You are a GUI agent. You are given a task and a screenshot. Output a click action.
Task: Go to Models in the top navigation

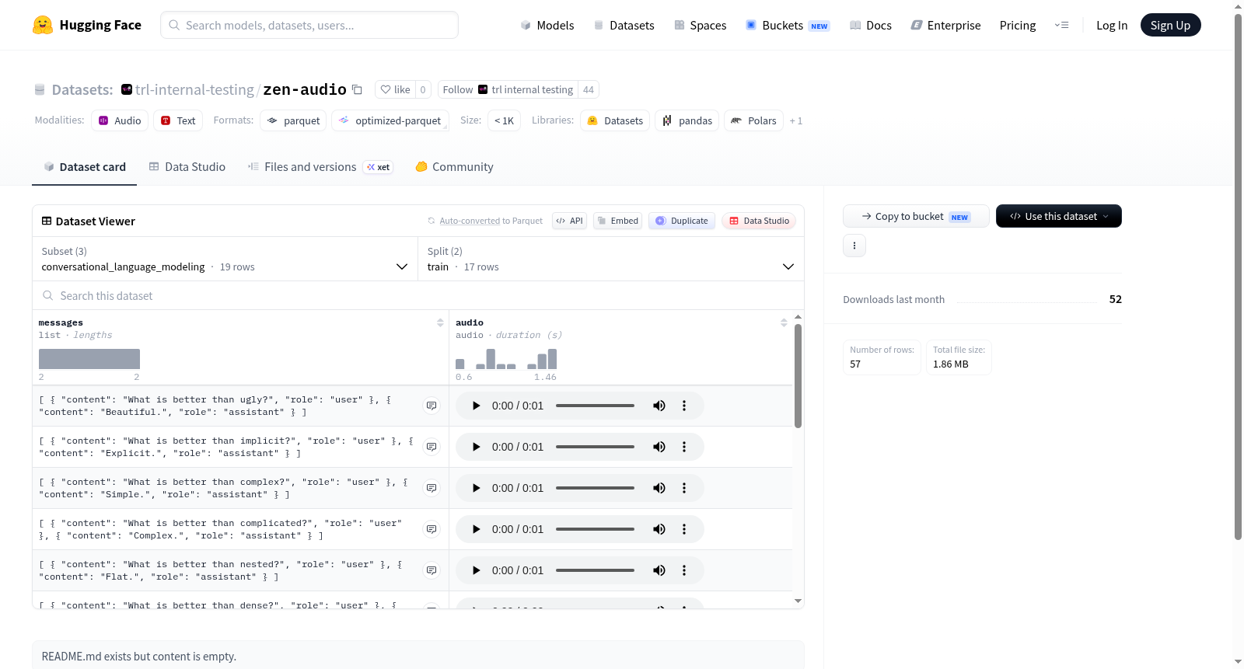coord(547,26)
